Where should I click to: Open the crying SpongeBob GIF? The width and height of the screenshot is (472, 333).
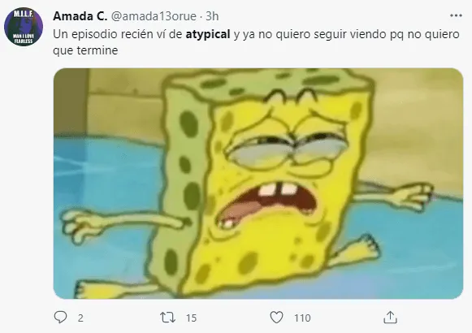click(x=258, y=184)
